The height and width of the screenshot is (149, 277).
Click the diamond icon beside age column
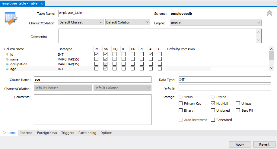click(7, 69)
